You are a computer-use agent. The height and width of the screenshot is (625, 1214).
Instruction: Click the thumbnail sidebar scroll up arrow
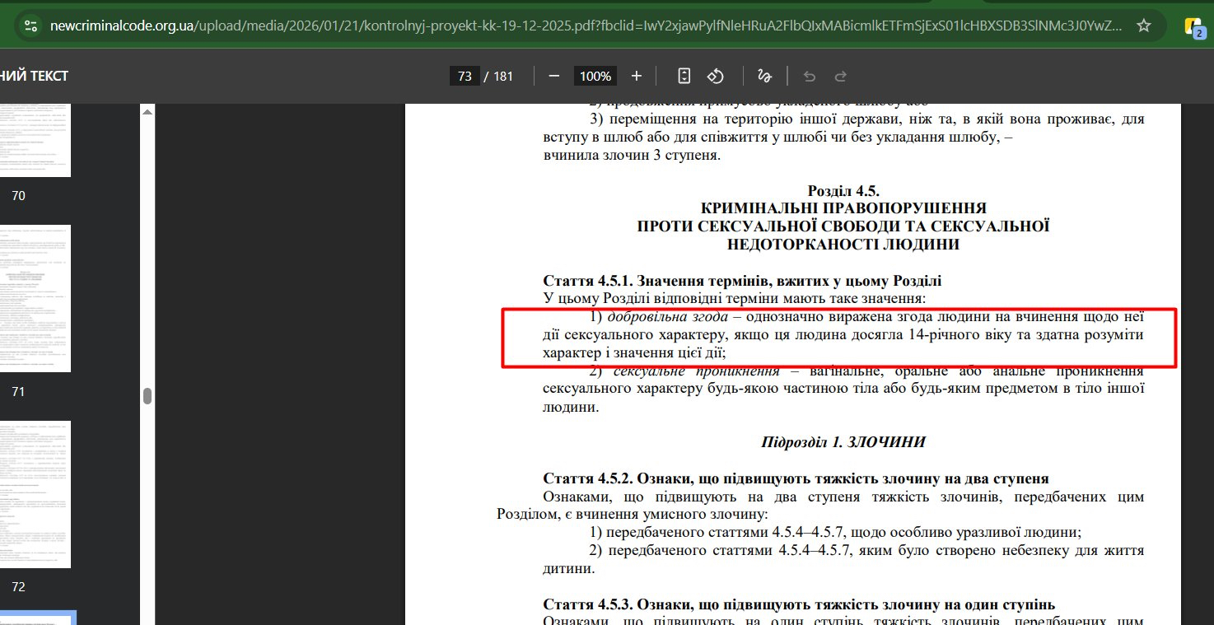[147, 112]
